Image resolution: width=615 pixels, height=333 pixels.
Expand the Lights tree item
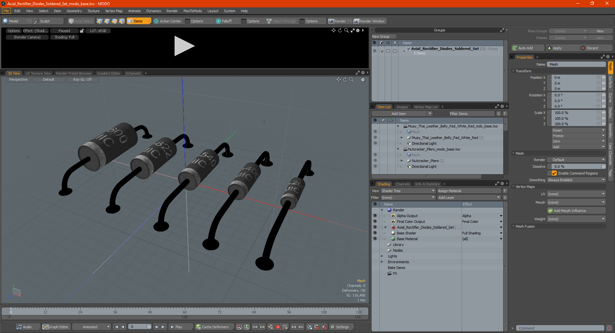(x=382, y=256)
